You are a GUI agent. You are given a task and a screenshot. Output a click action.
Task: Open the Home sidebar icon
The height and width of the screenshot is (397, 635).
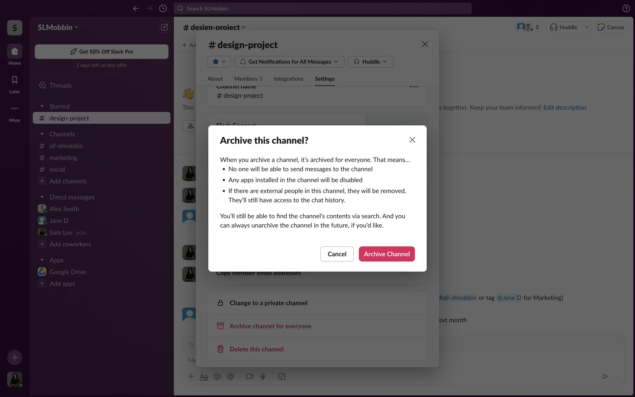tap(15, 52)
